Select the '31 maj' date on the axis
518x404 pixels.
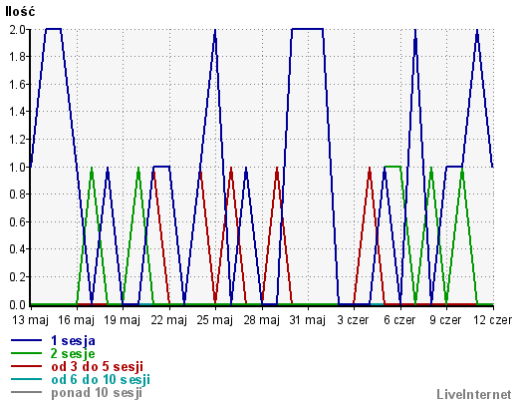pyautogui.click(x=307, y=320)
